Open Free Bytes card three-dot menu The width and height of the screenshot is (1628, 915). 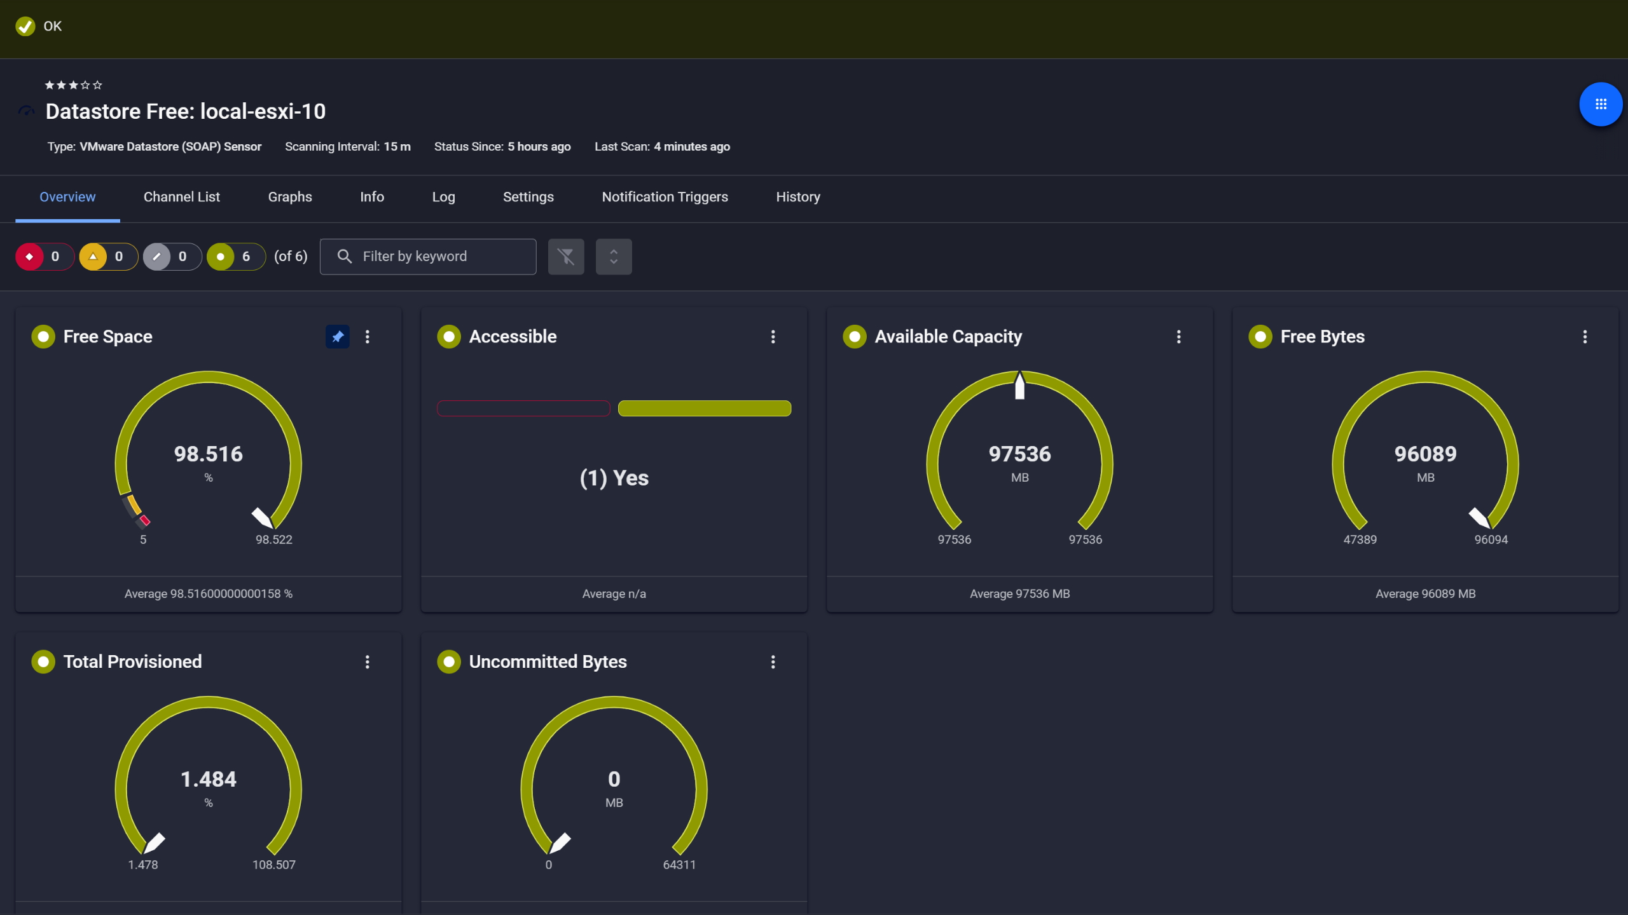click(1585, 336)
